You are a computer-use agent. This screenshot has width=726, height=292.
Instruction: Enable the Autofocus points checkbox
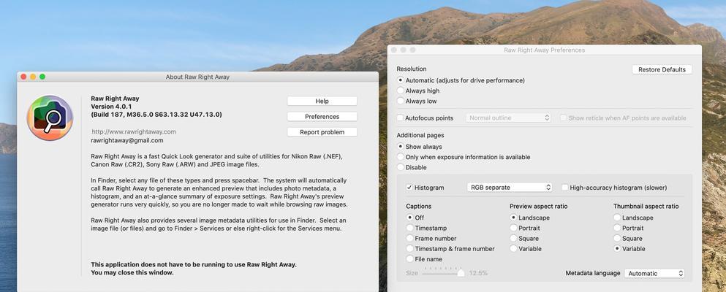tap(400, 118)
